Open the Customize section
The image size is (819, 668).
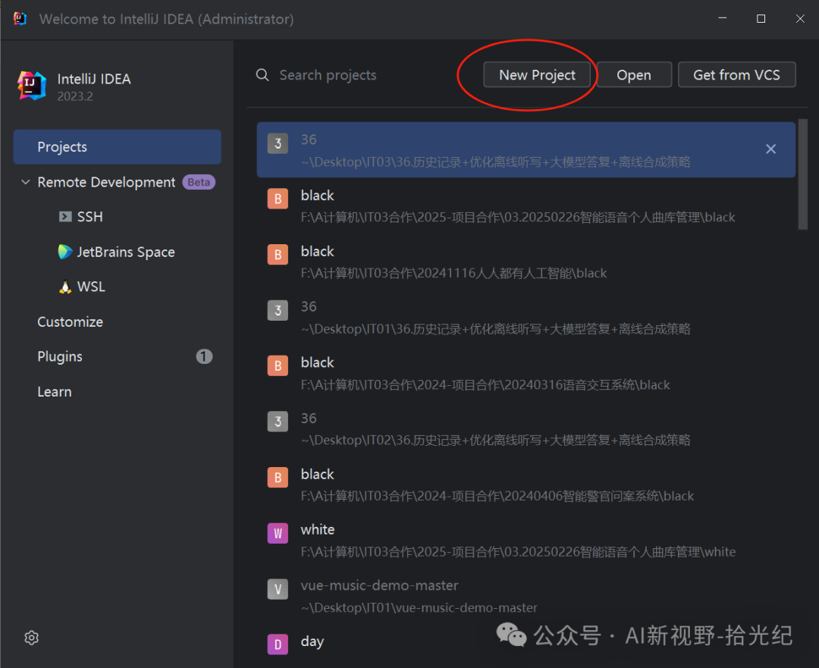[x=70, y=321]
